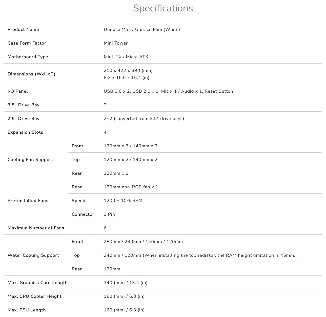Click the Product Name row label
This screenshot has height=317, width=326.
click(23, 29)
